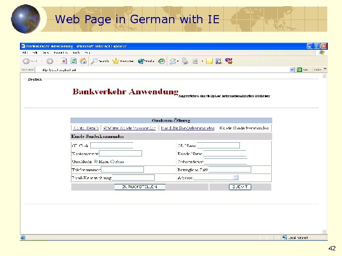The image size is (342, 256).
Task: Print the page with printer icon
Action: (185, 61)
